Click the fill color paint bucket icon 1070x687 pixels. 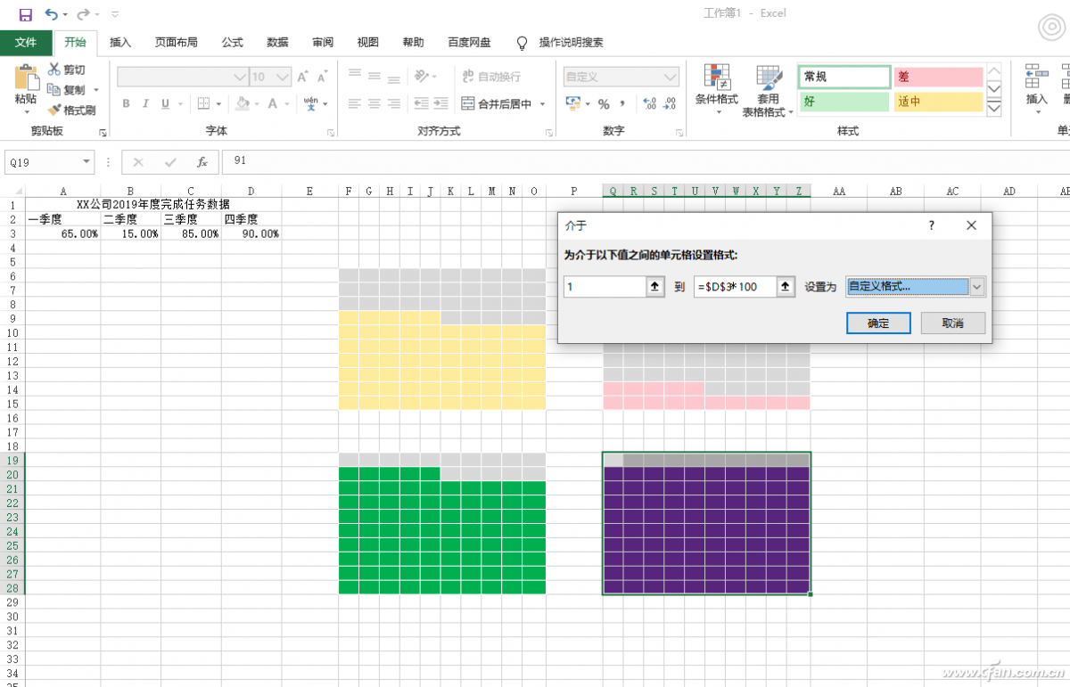click(x=242, y=103)
